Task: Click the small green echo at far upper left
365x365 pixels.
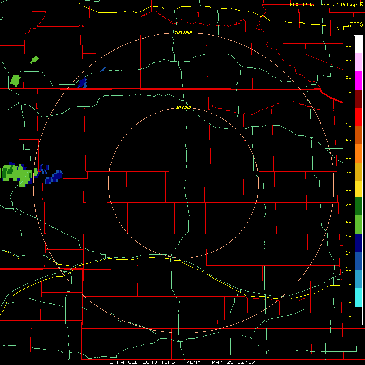Action: tap(34, 59)
